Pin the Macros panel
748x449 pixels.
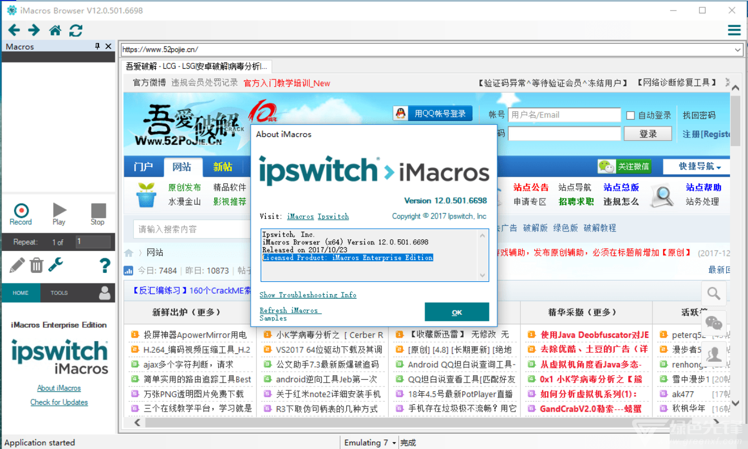[97, 46]
